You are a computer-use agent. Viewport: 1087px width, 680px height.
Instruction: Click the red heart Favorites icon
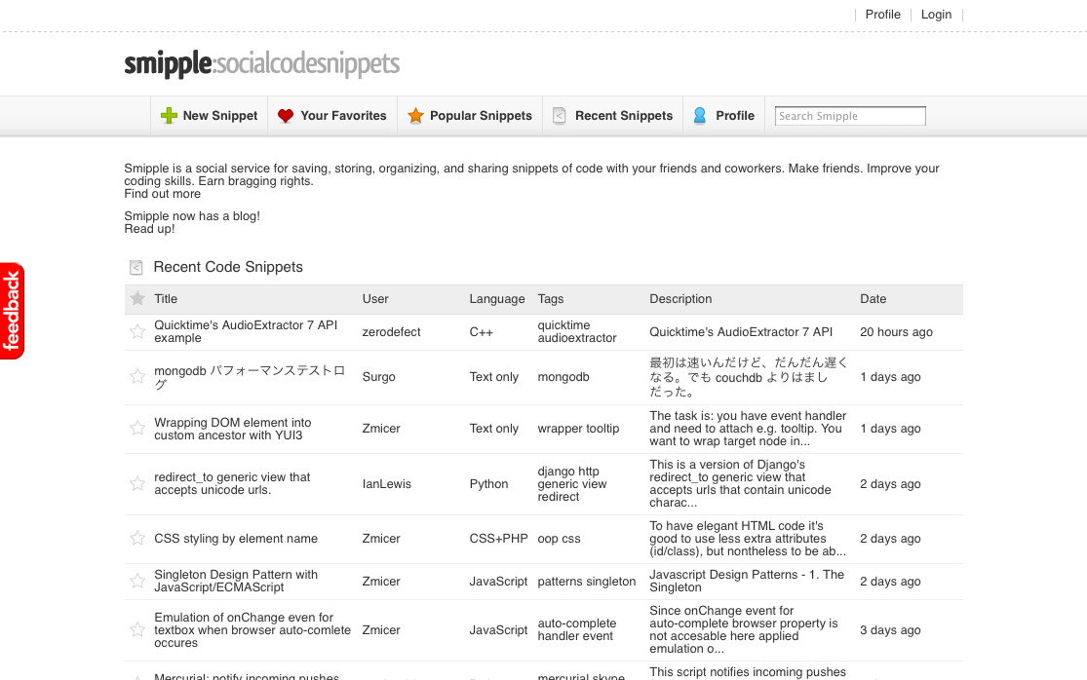click(x=285, y=116)
